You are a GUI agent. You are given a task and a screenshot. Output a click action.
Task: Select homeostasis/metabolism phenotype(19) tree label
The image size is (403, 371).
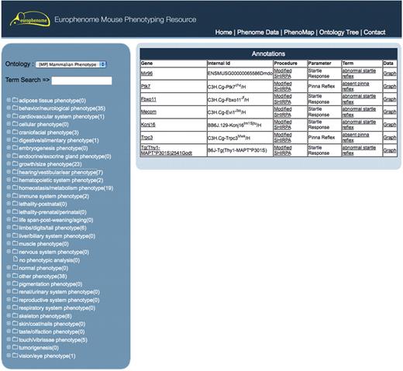pyautogui.click(x=66, y=188)
